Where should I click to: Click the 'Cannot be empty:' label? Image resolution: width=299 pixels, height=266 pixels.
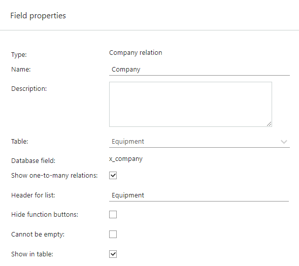(38, 235)
